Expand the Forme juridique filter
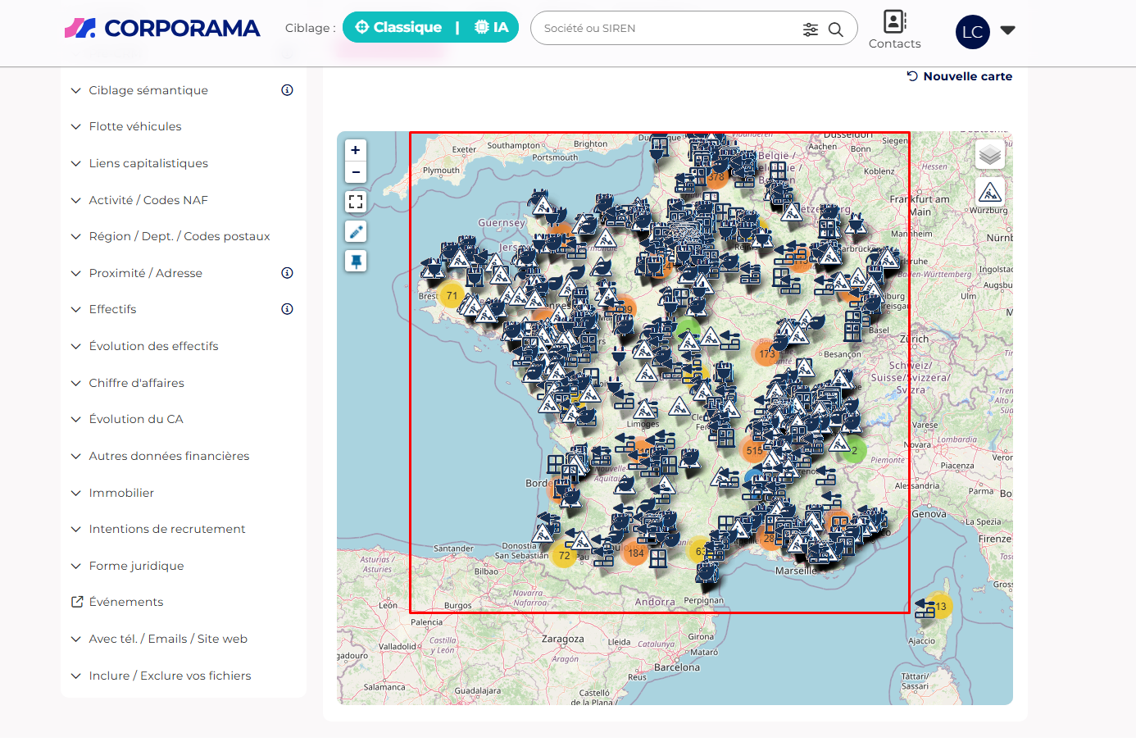Screen dimensions: 1136x742 pos(136,566)
